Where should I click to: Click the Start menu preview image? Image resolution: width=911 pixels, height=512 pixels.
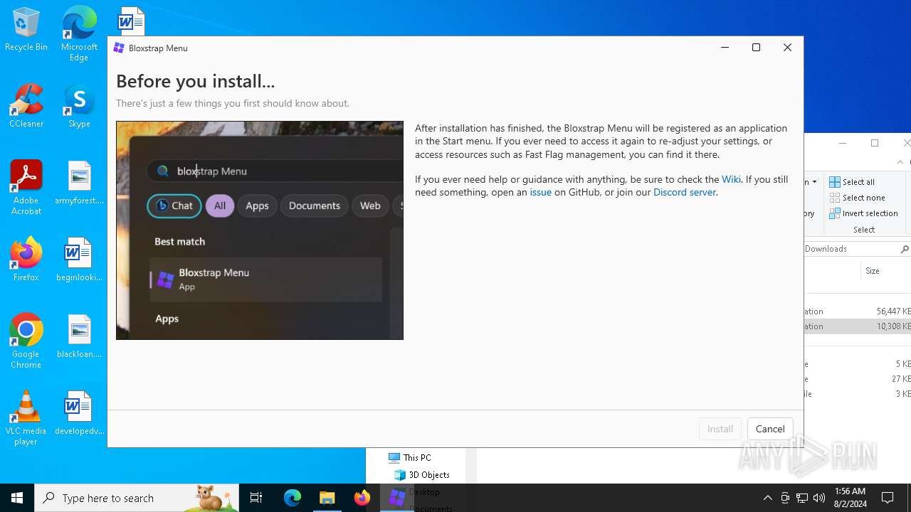click(260, 230)
